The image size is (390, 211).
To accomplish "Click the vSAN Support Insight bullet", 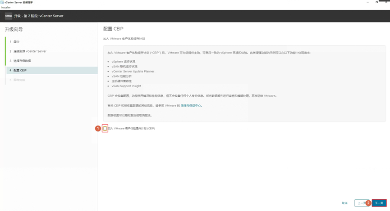I will 126,86.
